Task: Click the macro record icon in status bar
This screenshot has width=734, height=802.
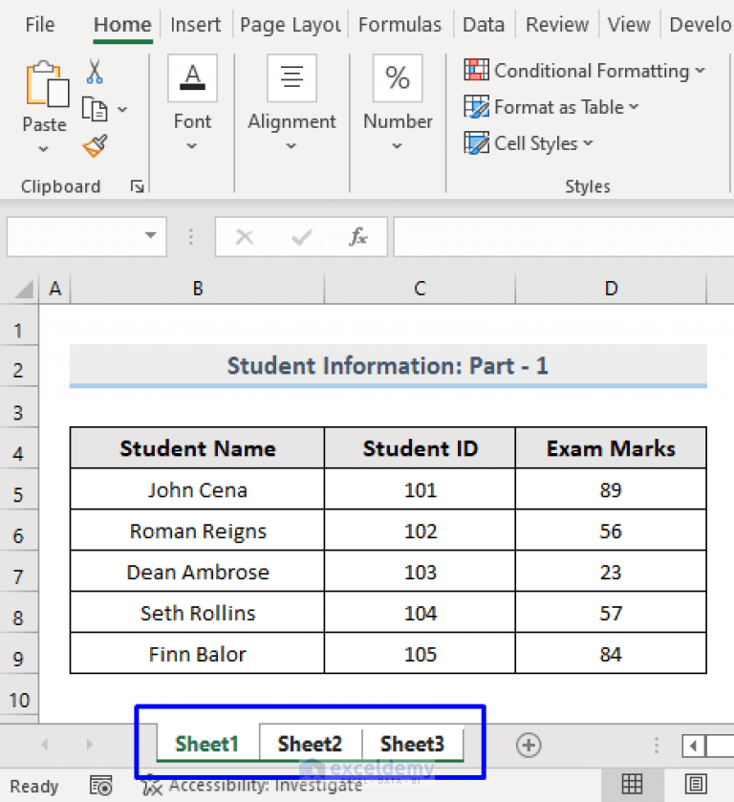Action: 101,785
